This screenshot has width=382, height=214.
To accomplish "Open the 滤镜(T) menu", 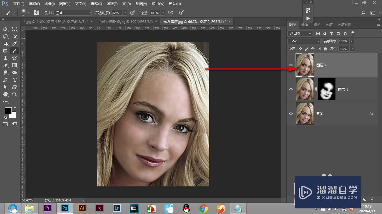I will pos(112,4).
